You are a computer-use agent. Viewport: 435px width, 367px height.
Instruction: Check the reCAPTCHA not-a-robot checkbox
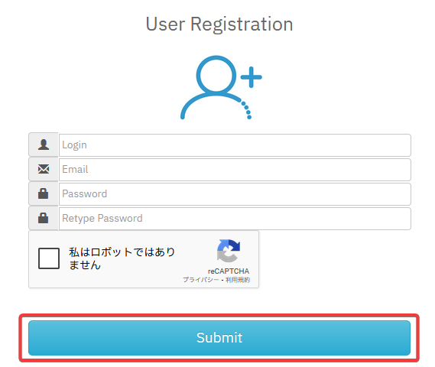[x=49, y=258]
